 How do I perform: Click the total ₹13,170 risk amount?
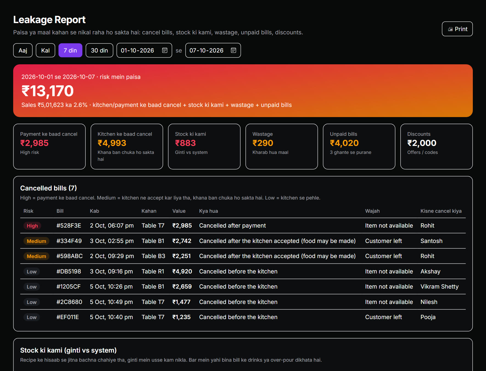pyautogui.click(x=48, y=91)
